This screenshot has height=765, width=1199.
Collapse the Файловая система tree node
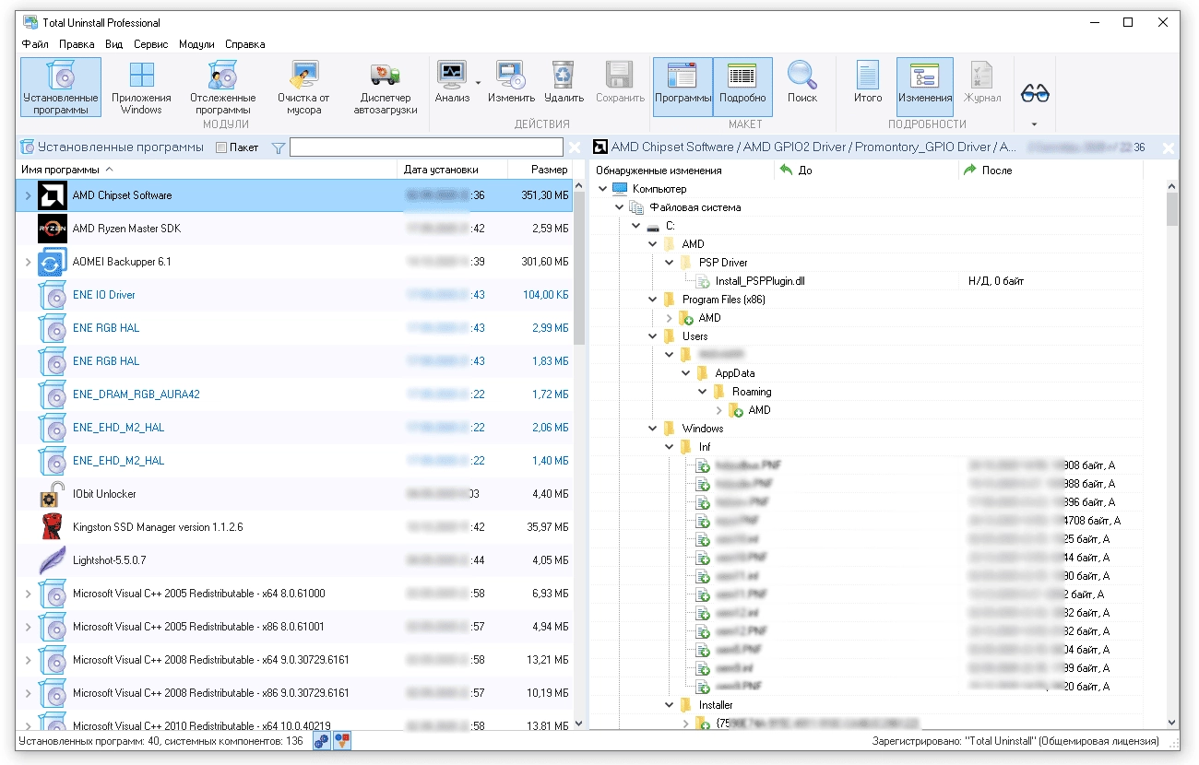click(619, 207)
